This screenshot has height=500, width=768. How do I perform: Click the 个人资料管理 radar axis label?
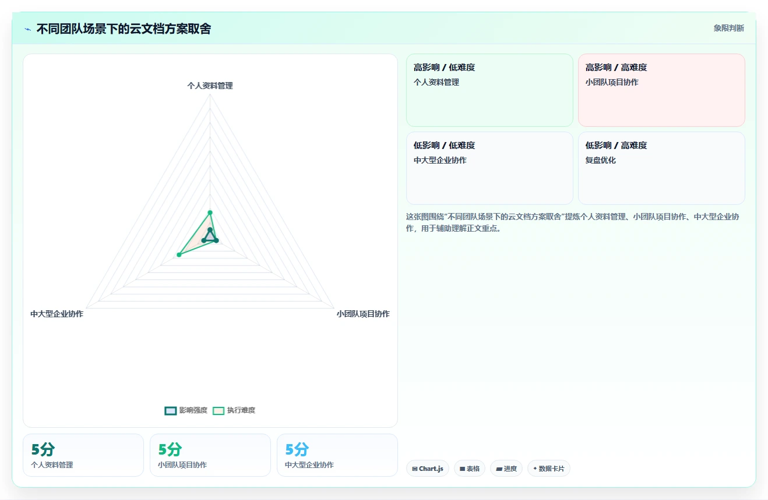click(210, 86)
